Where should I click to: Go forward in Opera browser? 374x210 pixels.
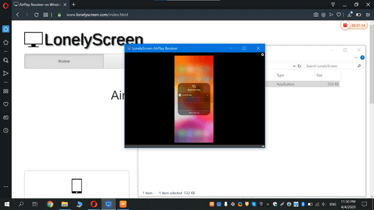tap(26, 14)
